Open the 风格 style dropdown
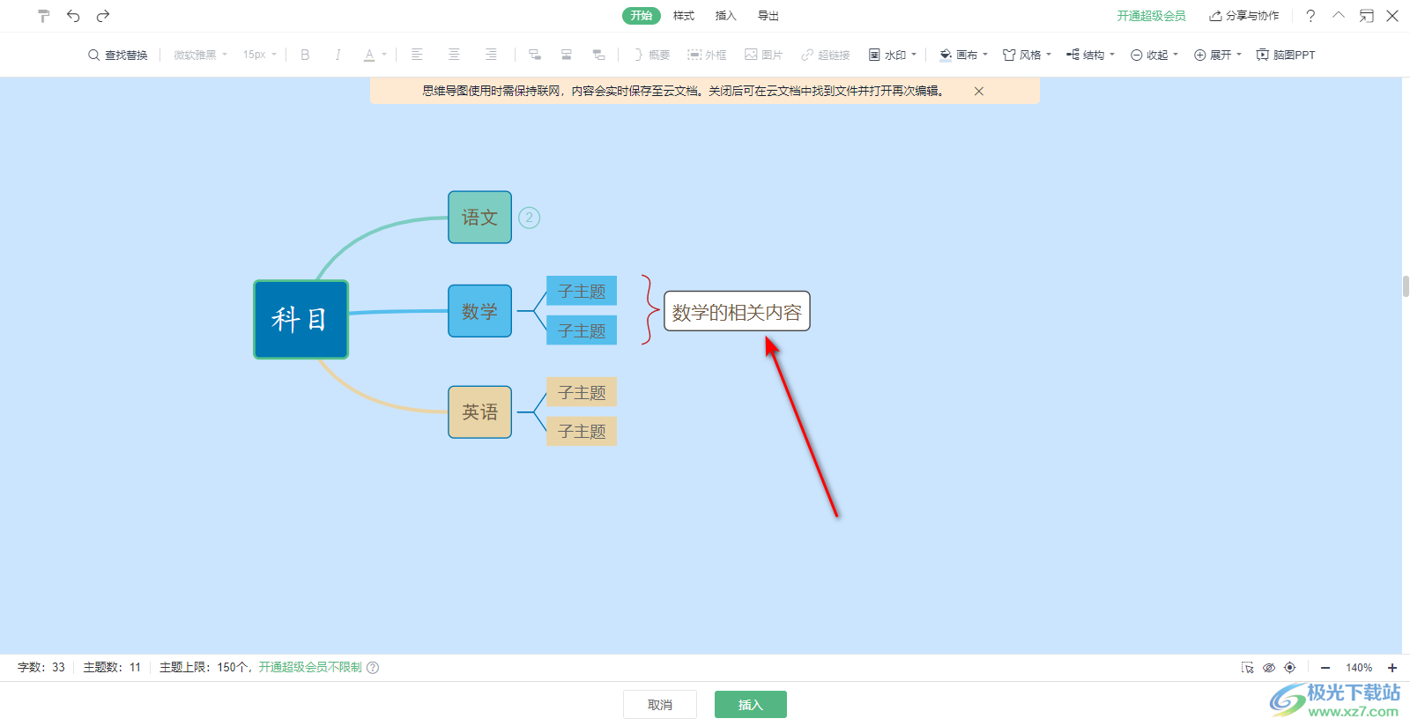The image size is (1410, 726). coord(1027,55)
